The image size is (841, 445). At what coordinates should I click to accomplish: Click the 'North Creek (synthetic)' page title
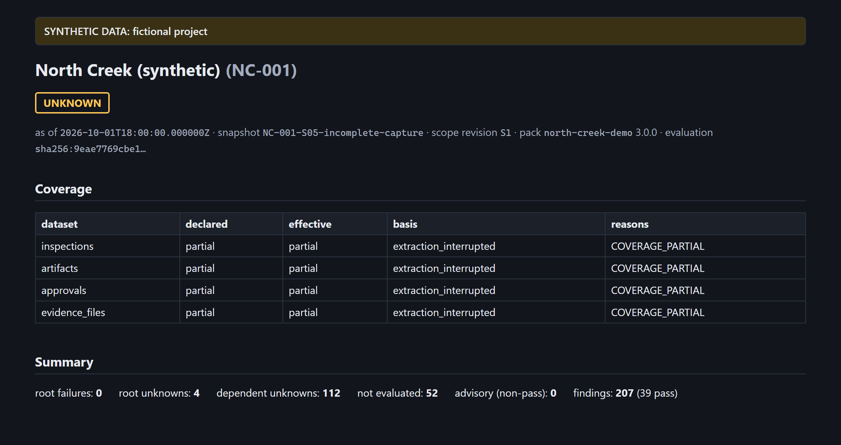tap(128, 70)
